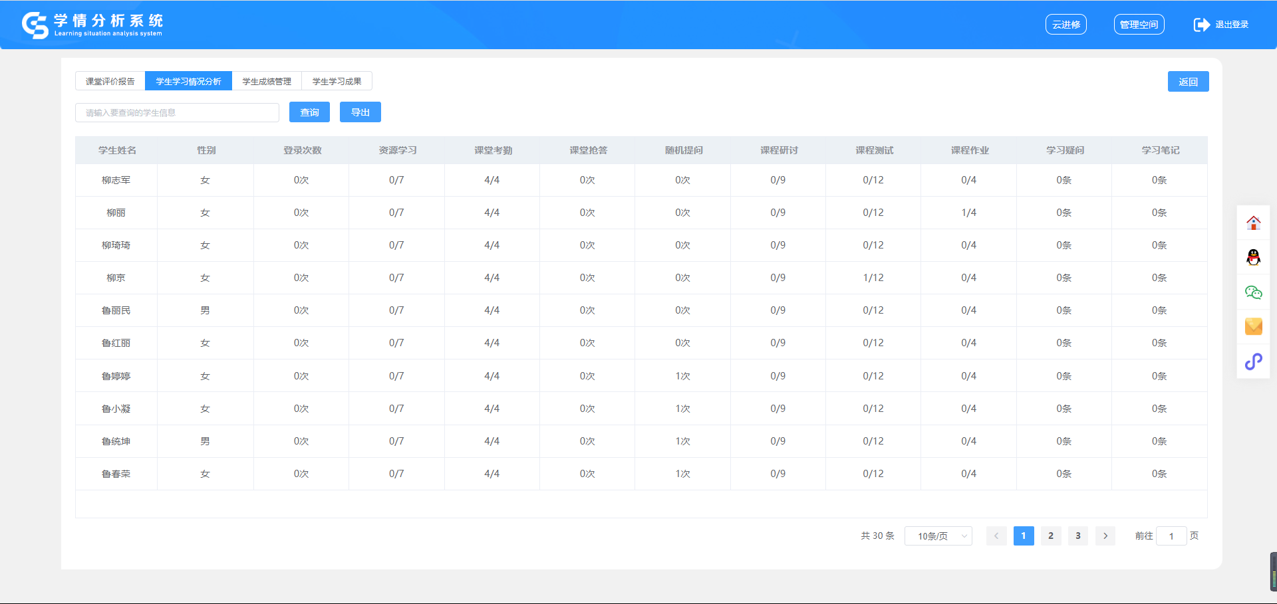This screenshot has width=1277, height=604.
Task: Click the 学习笔记 column header
Action: point(1161,150)
